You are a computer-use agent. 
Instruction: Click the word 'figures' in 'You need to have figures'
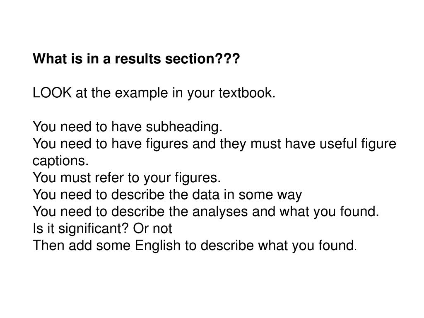pos(167,144)
